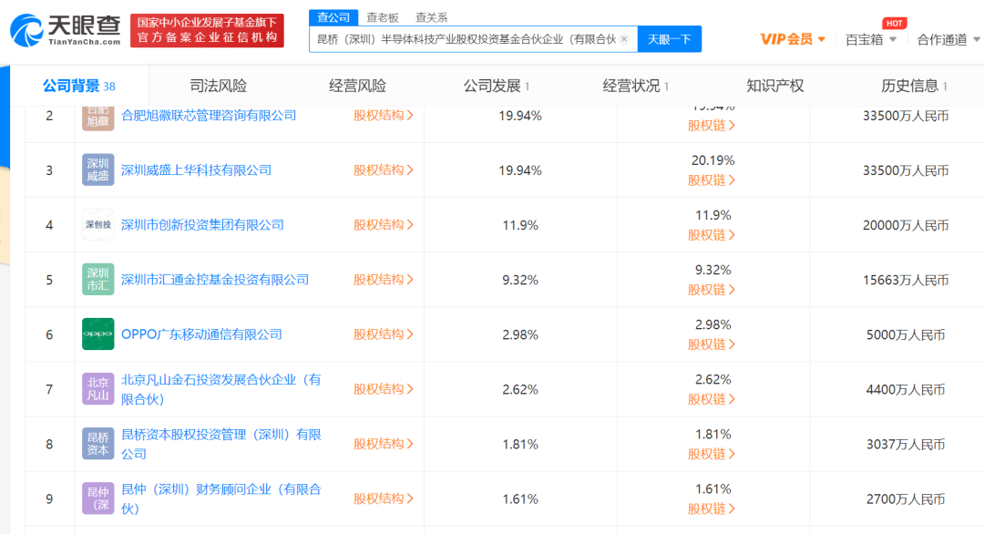Click the 5000万人民币 amount cell
This screenshot has width=984, height=534.
click(906, 334)
